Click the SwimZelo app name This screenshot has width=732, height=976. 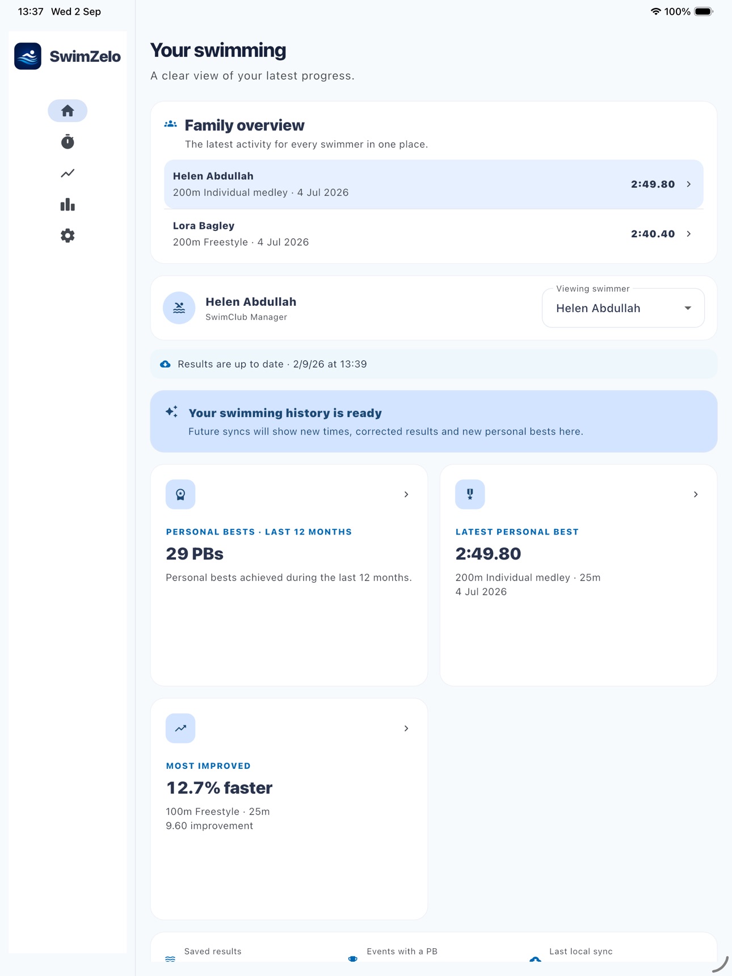(x=85, y=56)
